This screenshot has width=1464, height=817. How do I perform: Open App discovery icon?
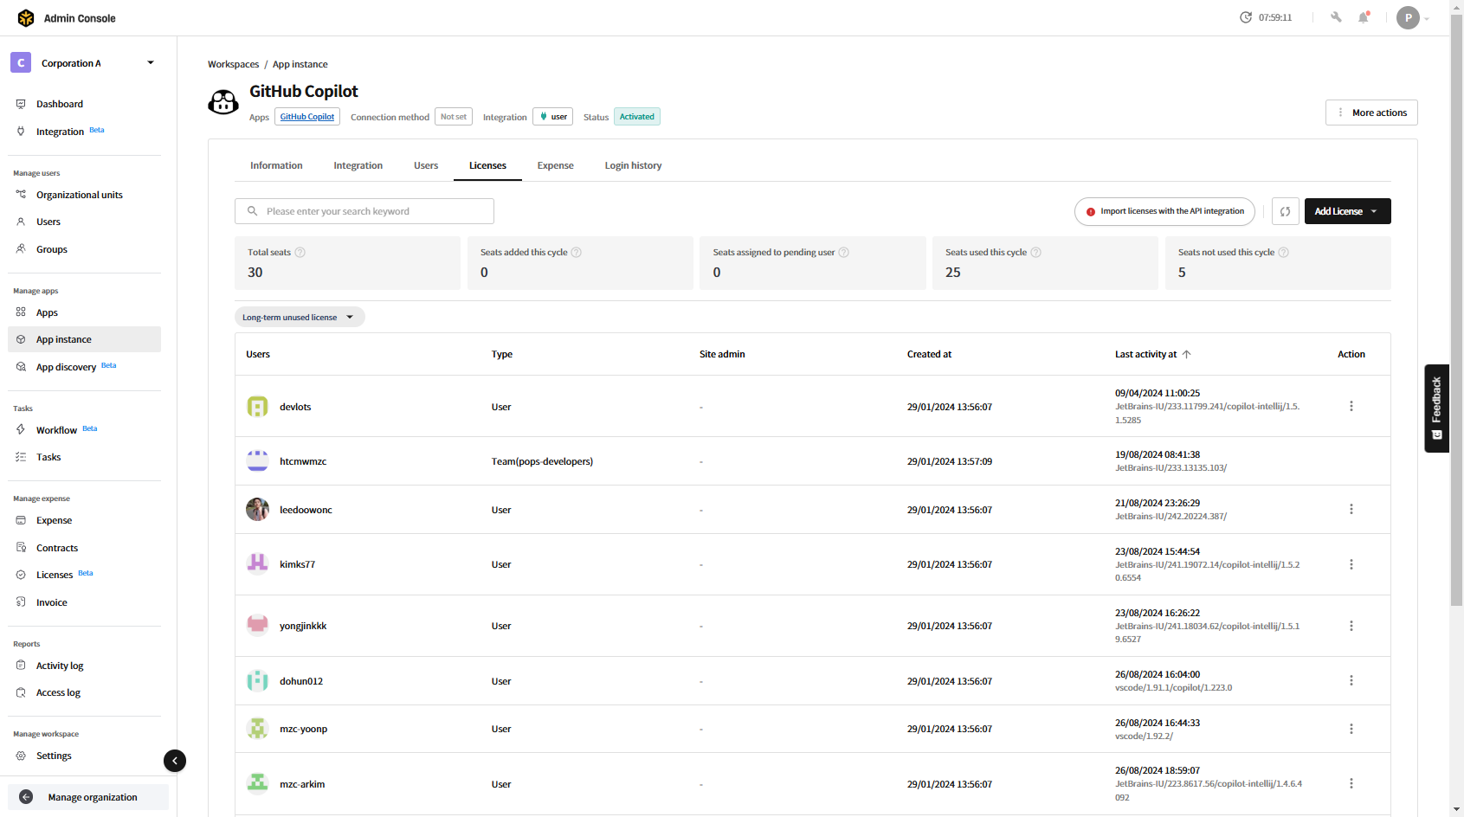(21, 367)
